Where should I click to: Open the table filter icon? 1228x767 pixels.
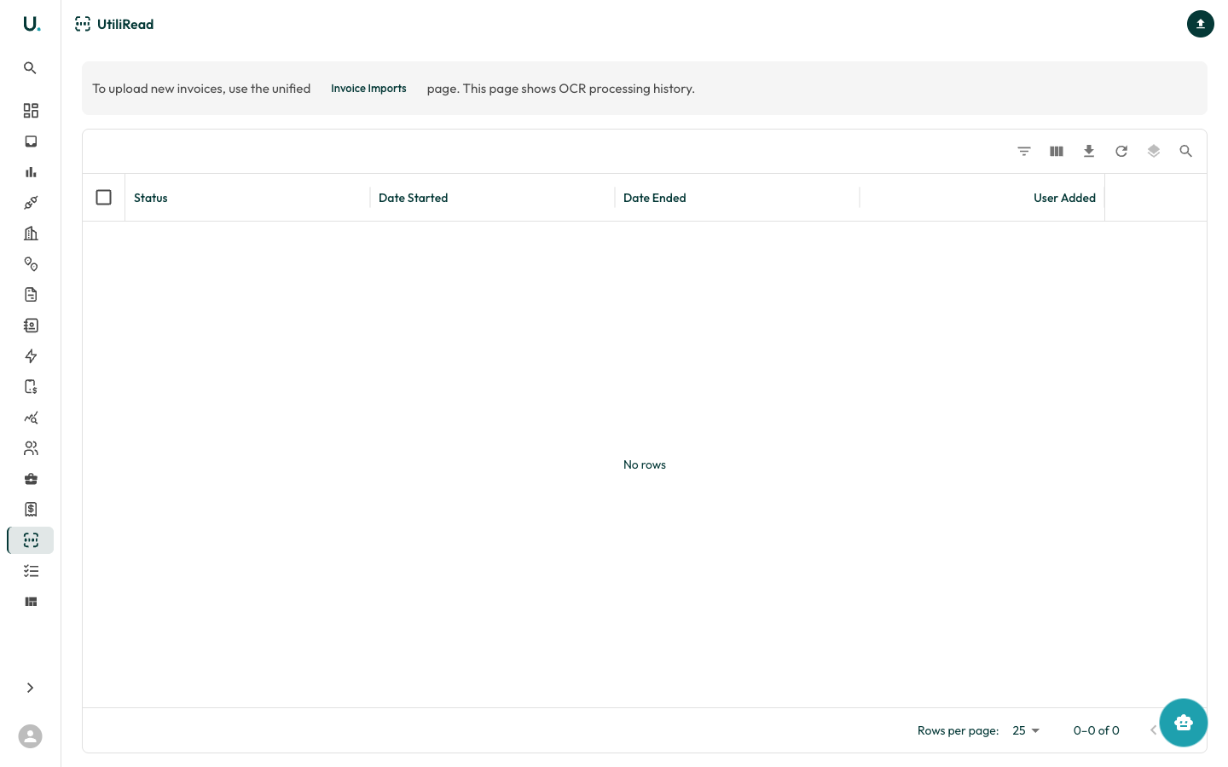point(1024,151)
